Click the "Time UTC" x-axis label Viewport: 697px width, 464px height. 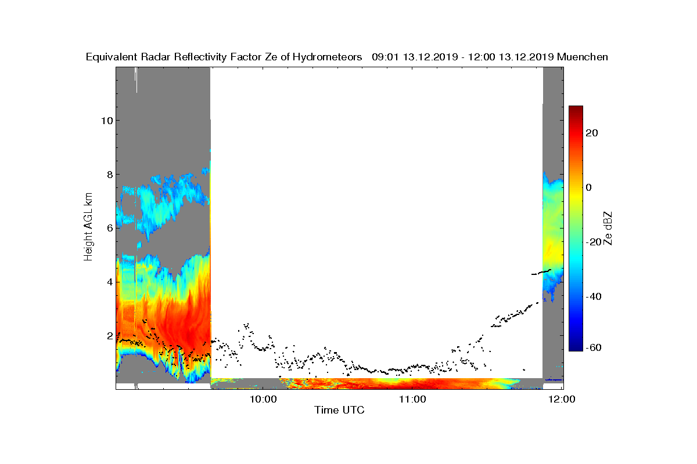pyautogui.click(x=340, y=410)
